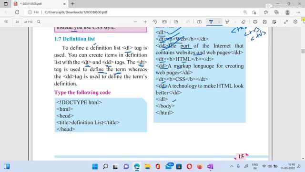
Task: Open OneNote from the taskbar
Action: pos(210,167)
